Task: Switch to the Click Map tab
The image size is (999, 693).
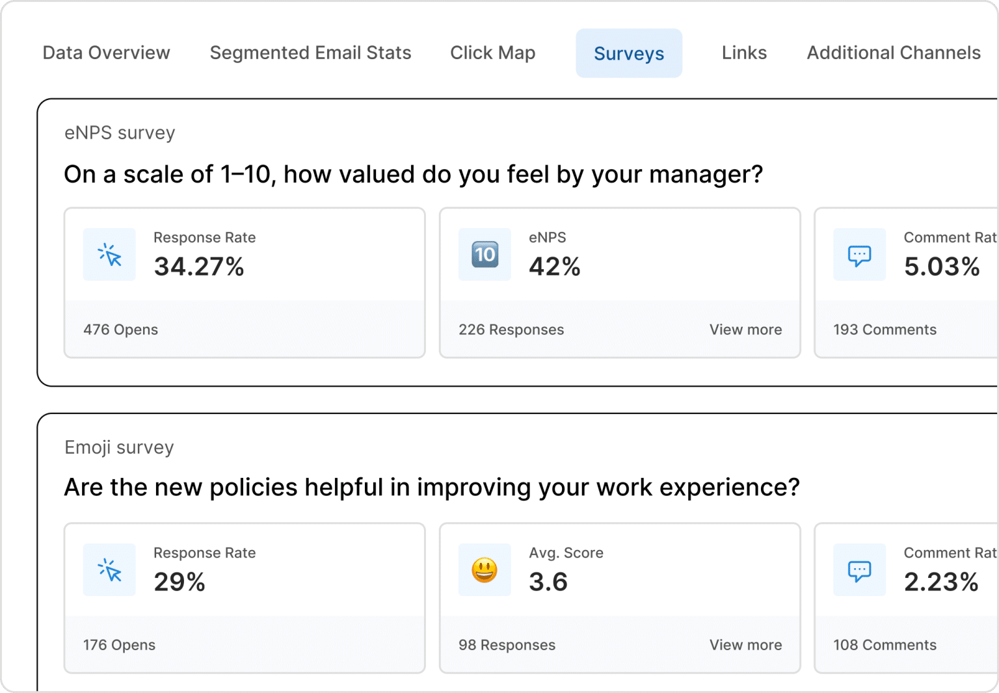Action: (492, 53)
